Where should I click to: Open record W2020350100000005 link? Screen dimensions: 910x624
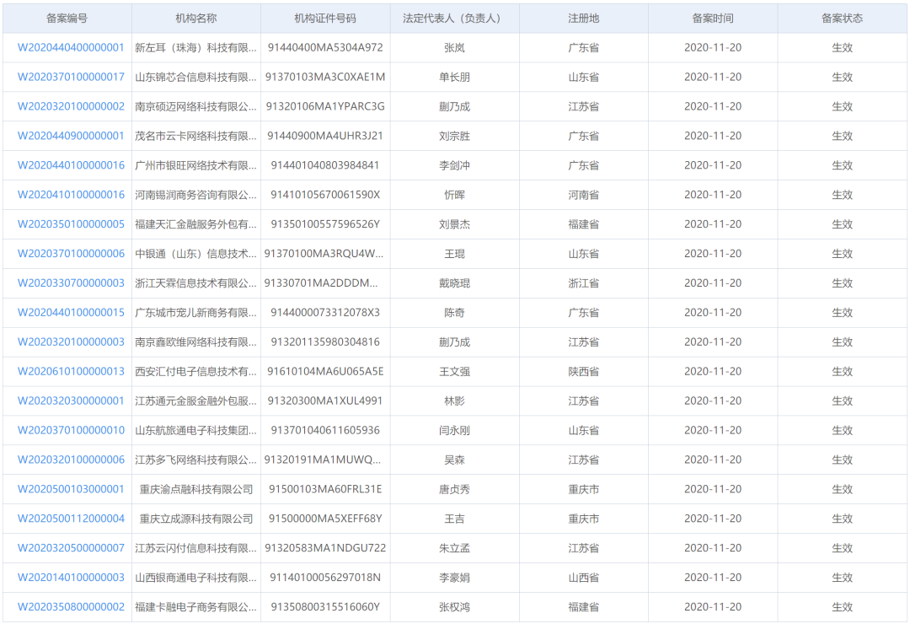[71, 224]
